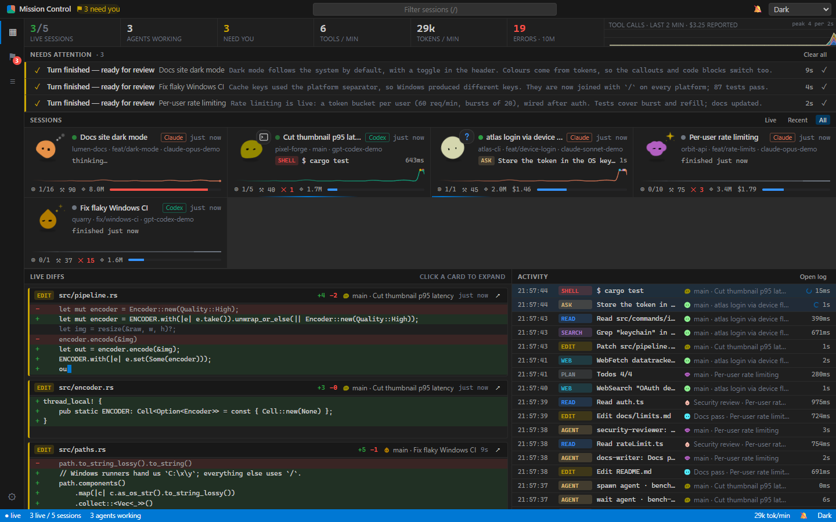Click the '3/5 Live Sessions' stat tile
836x522 pixels.
point(72,32)
